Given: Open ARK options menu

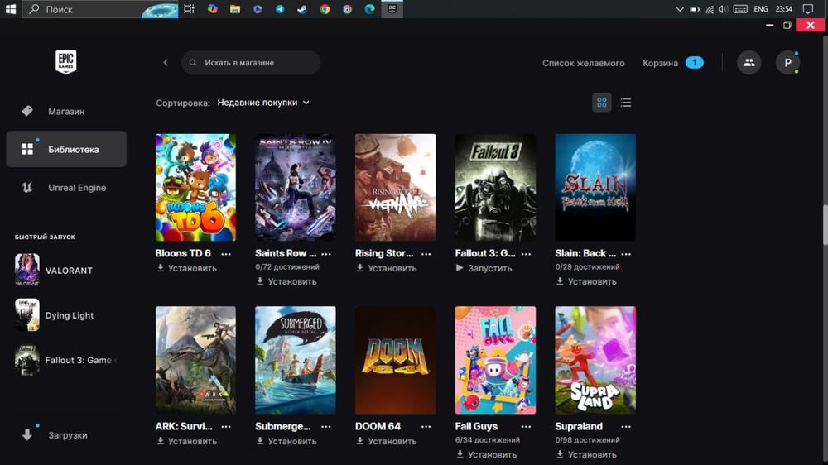Looking at the screenshot, I should click(x=226, y=426).
